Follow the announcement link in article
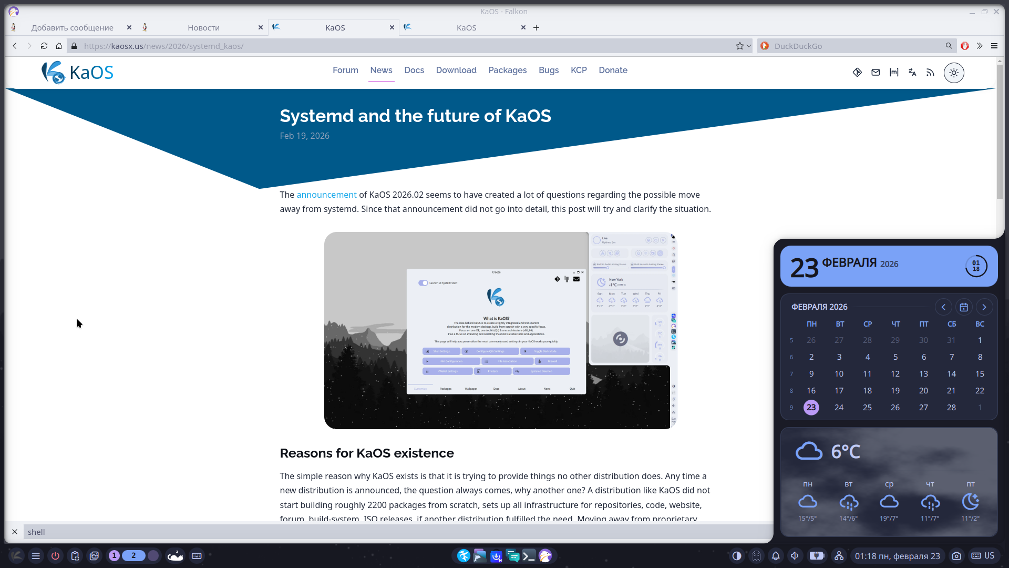The width and height of the screenshot is (1009, 568). point(326,195)
